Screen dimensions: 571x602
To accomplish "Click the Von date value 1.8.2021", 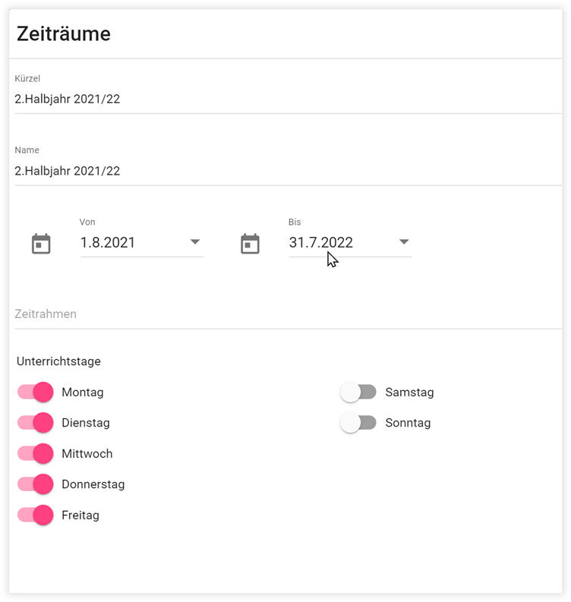I will [x=109, y=243].
